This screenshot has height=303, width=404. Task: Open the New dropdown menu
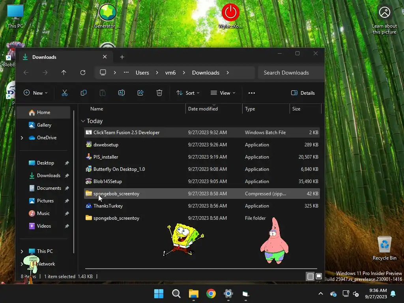pyautogui.click(x=36, y=93)
